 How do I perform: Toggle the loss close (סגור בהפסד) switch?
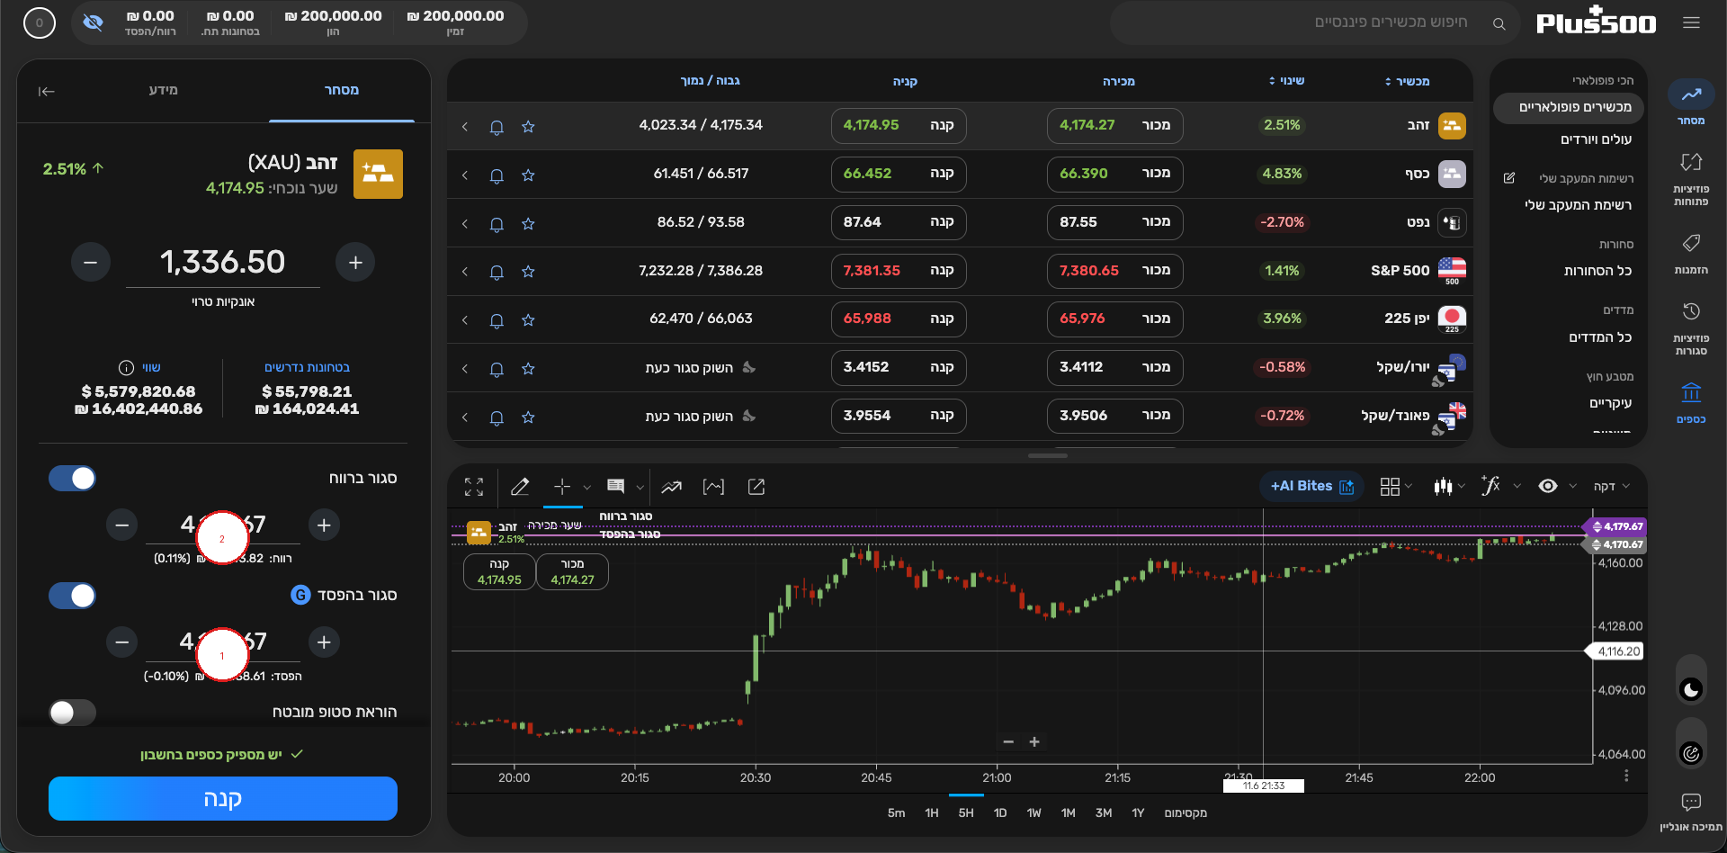click(72, 595)
